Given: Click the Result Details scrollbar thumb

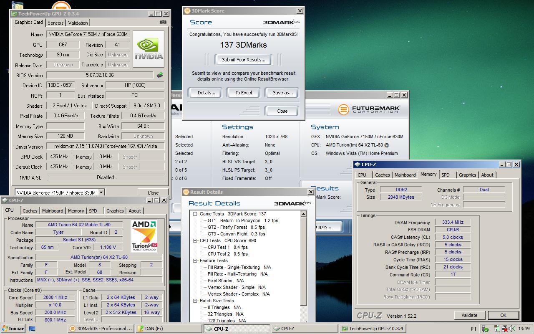Looking at the screenshot, I should point(304,261).
